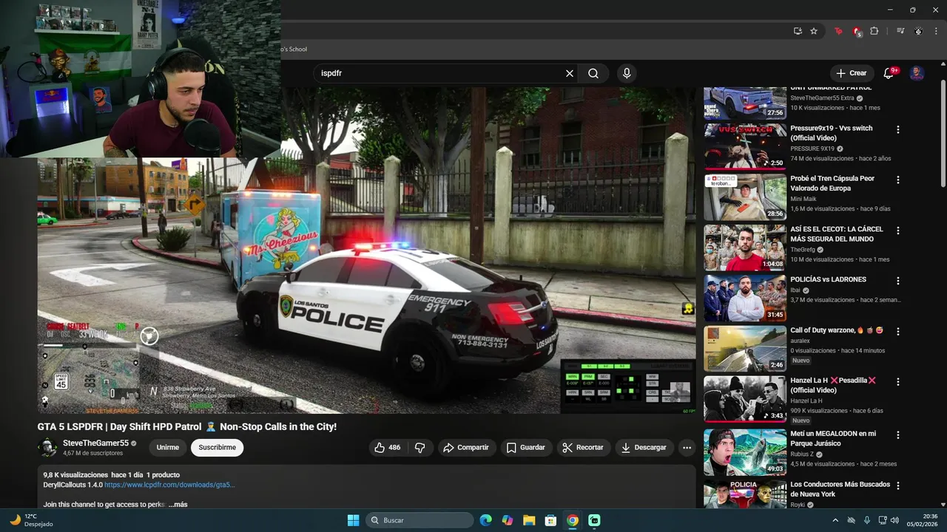The image size is (947, 532).
Task: Click the Windows taskbar Buscar search box
Action: pos(419,520)
